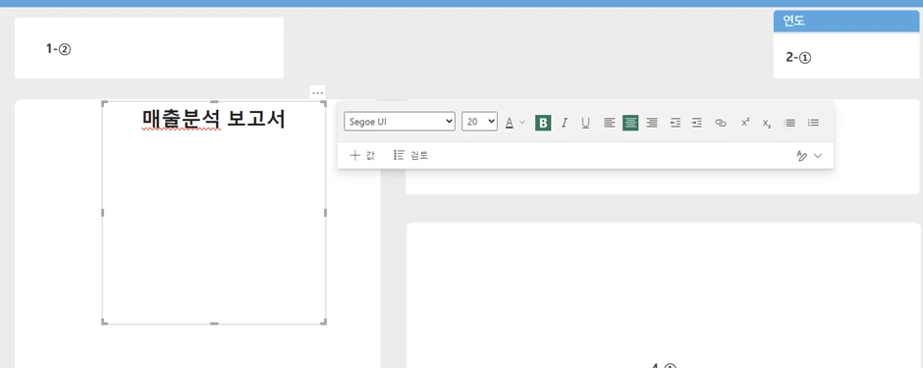Align text to the right

point(652,123)
